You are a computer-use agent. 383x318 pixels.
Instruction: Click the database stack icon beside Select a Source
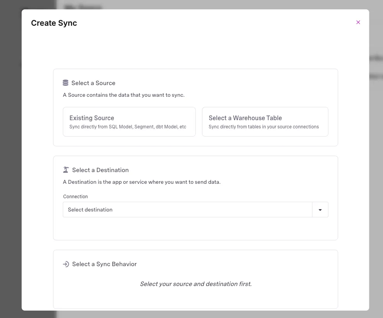tap(66, 83)
